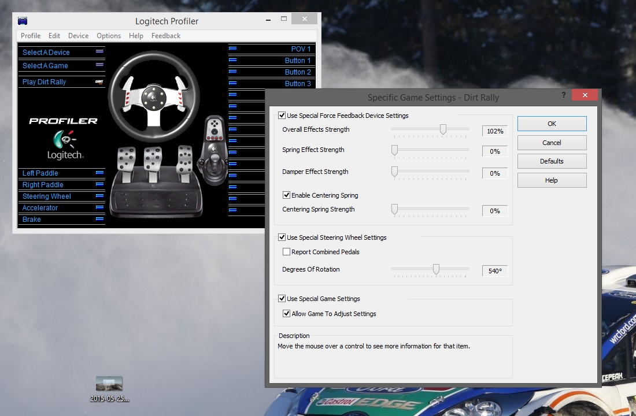Click the blue marker beside Brake
This screenshot has height=416, width=636.
(99, 220)
